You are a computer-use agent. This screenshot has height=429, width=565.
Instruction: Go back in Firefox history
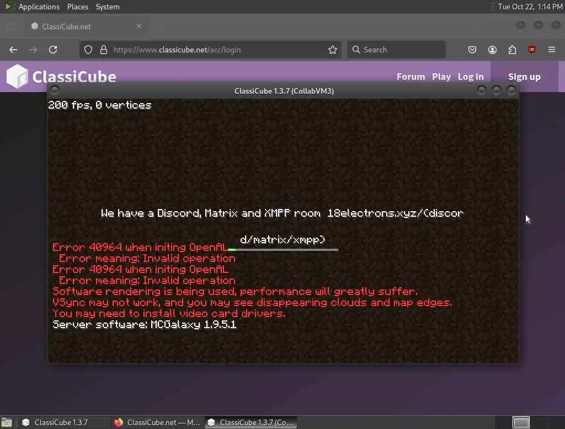(x=13, y=50)
